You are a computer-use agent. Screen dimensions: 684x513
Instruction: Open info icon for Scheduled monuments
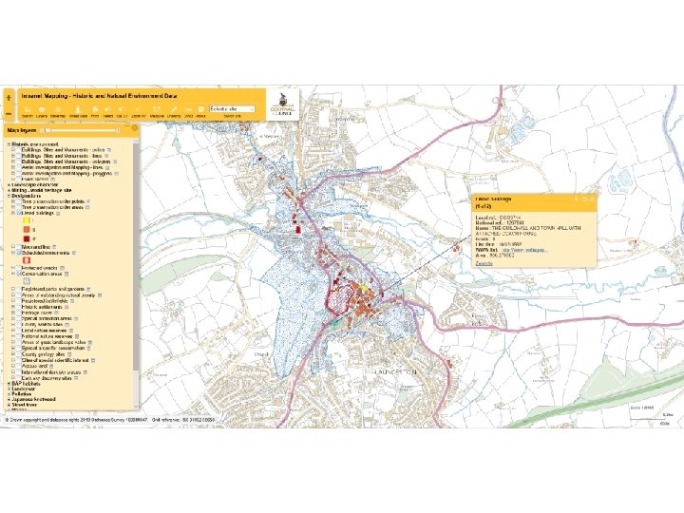[x=74, y=253]
